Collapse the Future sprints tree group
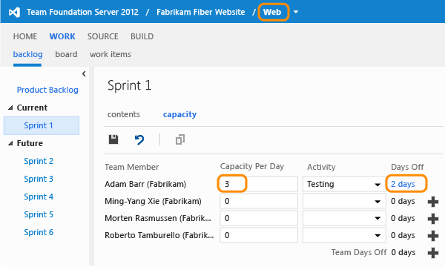Screen dimensions: 445x267 (10, 143)
